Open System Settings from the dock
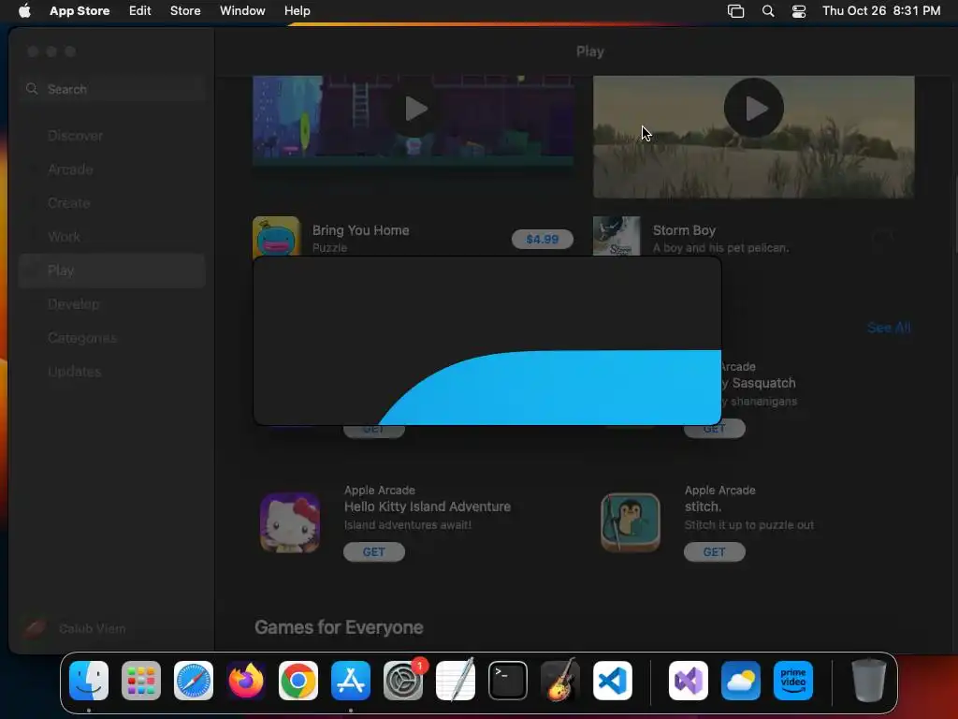Screen dimensions: 958x719 [403, 681]
